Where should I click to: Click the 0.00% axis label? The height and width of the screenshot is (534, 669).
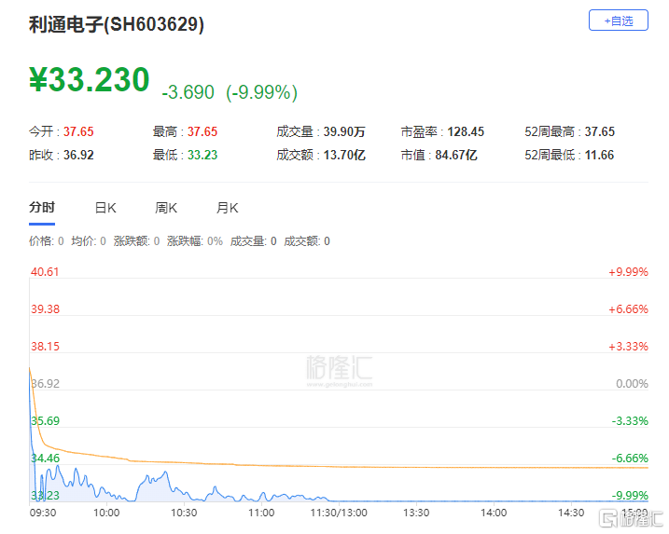(632, 384)
